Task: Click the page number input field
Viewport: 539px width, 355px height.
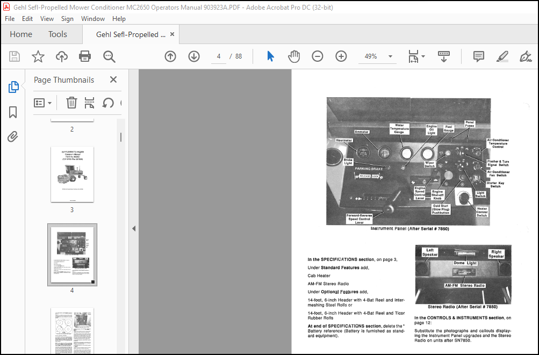Action: coord(218,56)
